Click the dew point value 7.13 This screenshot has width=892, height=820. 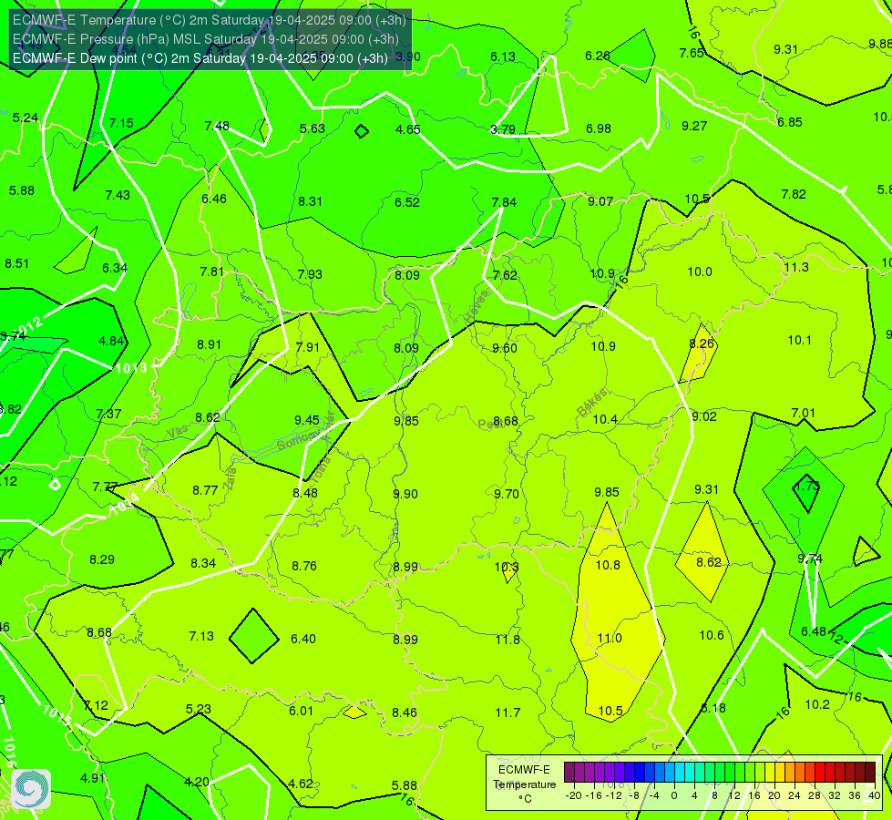click(201, 636)
